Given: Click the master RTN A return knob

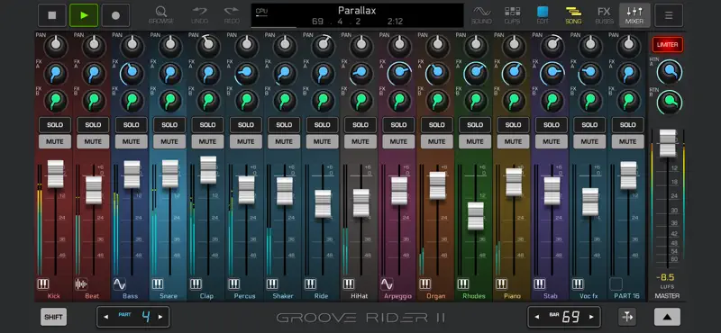Looking at the screenshot, I should coord(670,72).
